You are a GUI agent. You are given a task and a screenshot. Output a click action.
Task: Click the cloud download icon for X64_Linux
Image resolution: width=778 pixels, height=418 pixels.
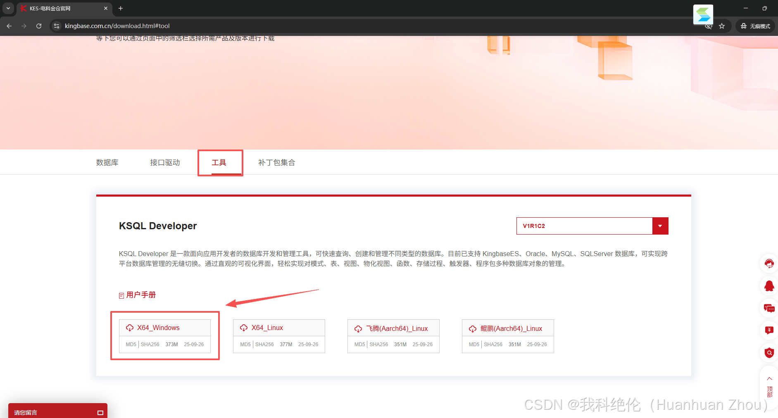(x=244, y=328)
